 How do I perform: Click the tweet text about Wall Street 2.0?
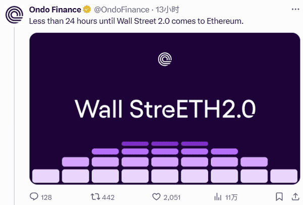coord(135,21)
